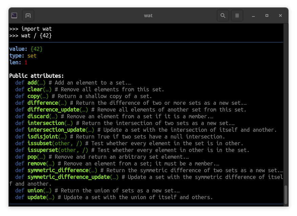This screenshot has height=216, width=297.
Task: Open the terminal search
Action: point(223,16)
